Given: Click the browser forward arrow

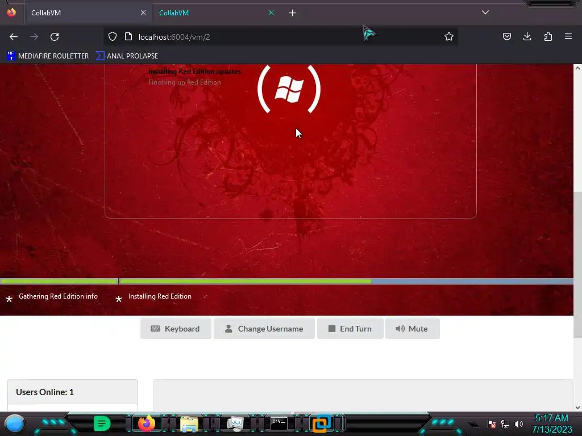Looking at the screenshot, I should (x=34, y=37).
